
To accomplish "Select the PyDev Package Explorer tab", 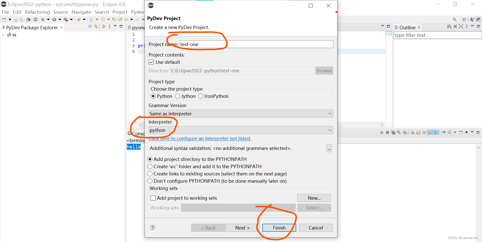I will click(32, 28).
